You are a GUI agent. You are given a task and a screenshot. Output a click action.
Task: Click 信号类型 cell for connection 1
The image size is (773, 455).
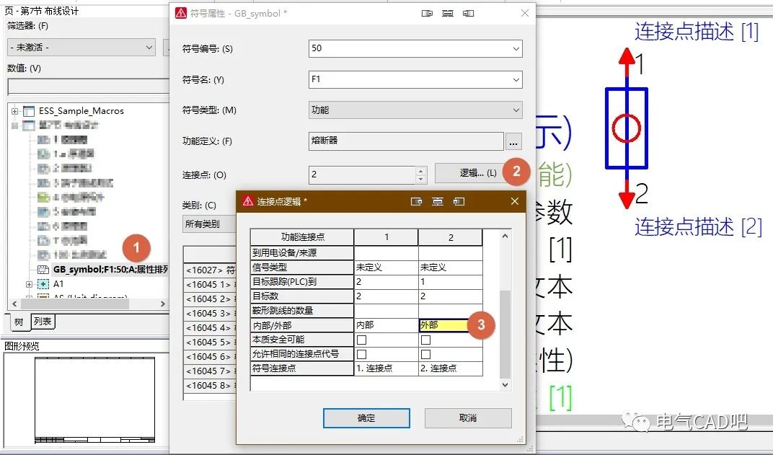(x=386, y=268)
